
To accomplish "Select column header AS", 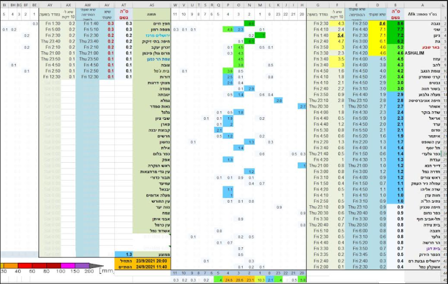I will pos(151,4).
